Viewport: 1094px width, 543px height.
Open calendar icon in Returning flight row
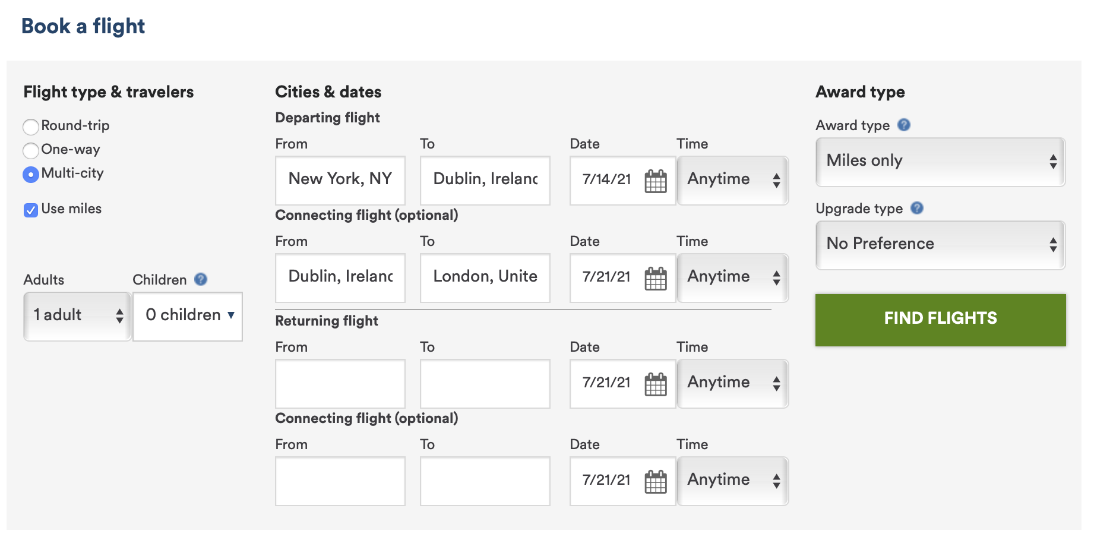click(656, 384)
